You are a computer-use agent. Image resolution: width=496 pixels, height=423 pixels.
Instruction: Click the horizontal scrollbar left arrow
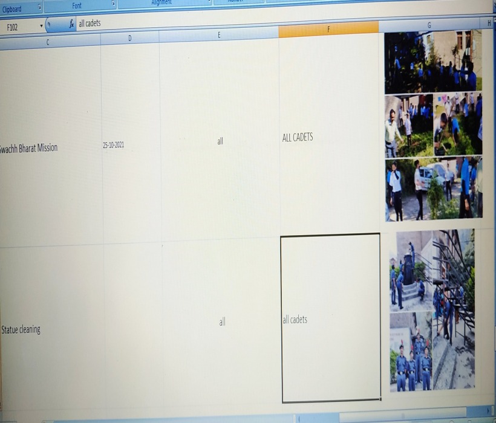tap(299, 419)
